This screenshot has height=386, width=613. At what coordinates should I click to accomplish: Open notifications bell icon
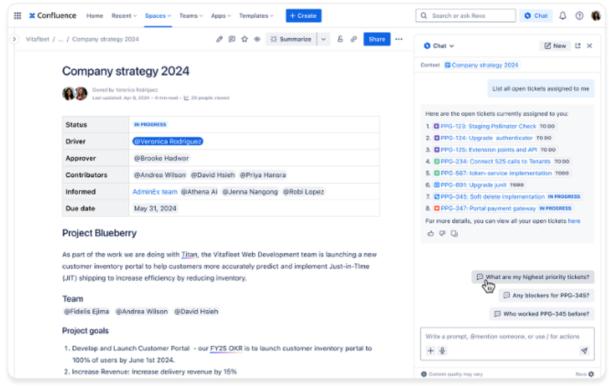click(563, 16)
